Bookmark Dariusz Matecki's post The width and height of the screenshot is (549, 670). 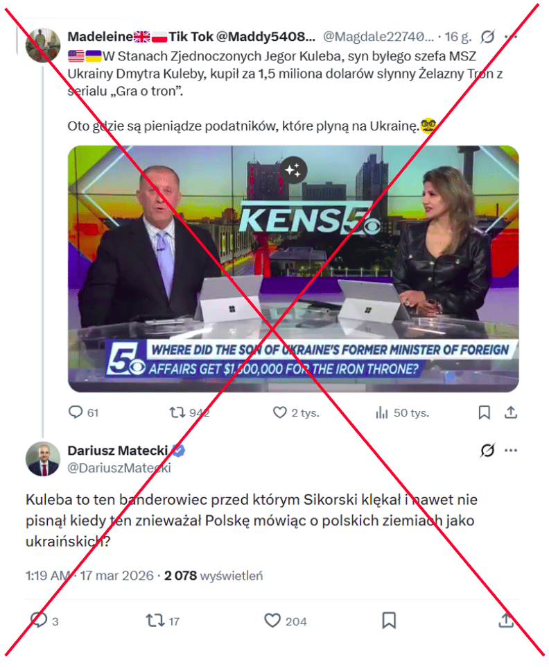tap(389, 621)
